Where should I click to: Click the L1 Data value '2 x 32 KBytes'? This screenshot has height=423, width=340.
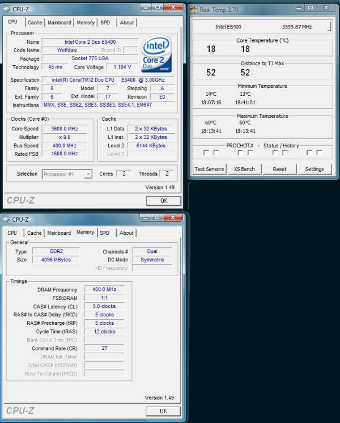click(151, 129)
